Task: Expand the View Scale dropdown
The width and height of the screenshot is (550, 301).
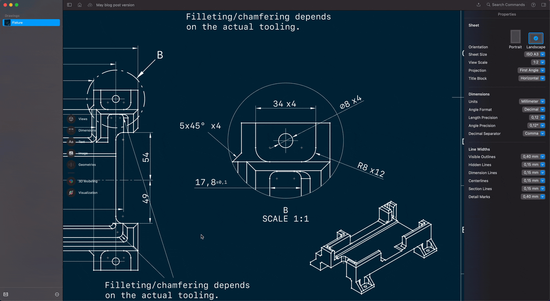Action: [538, 62]
